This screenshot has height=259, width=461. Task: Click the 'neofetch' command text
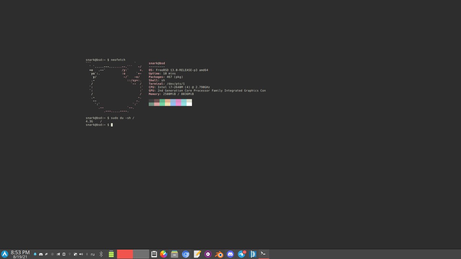click(x=118, y=60)
